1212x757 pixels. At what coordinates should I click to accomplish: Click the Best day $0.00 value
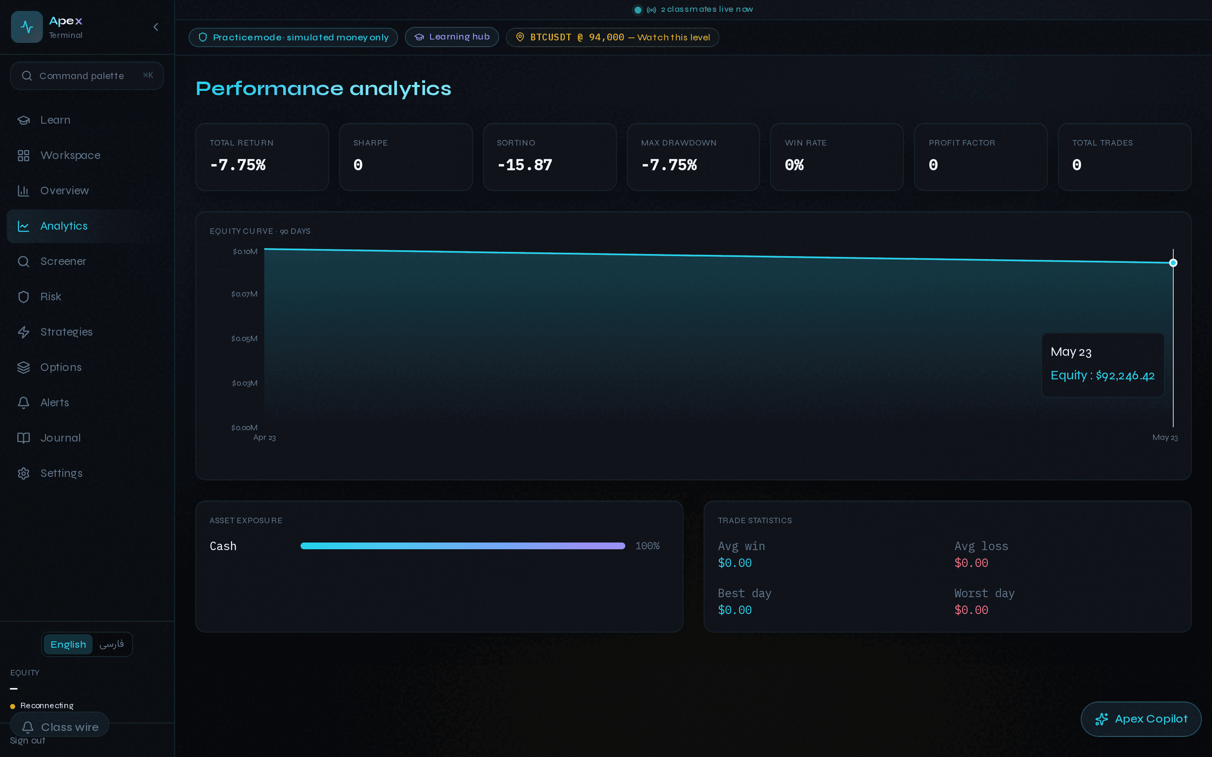735,610
